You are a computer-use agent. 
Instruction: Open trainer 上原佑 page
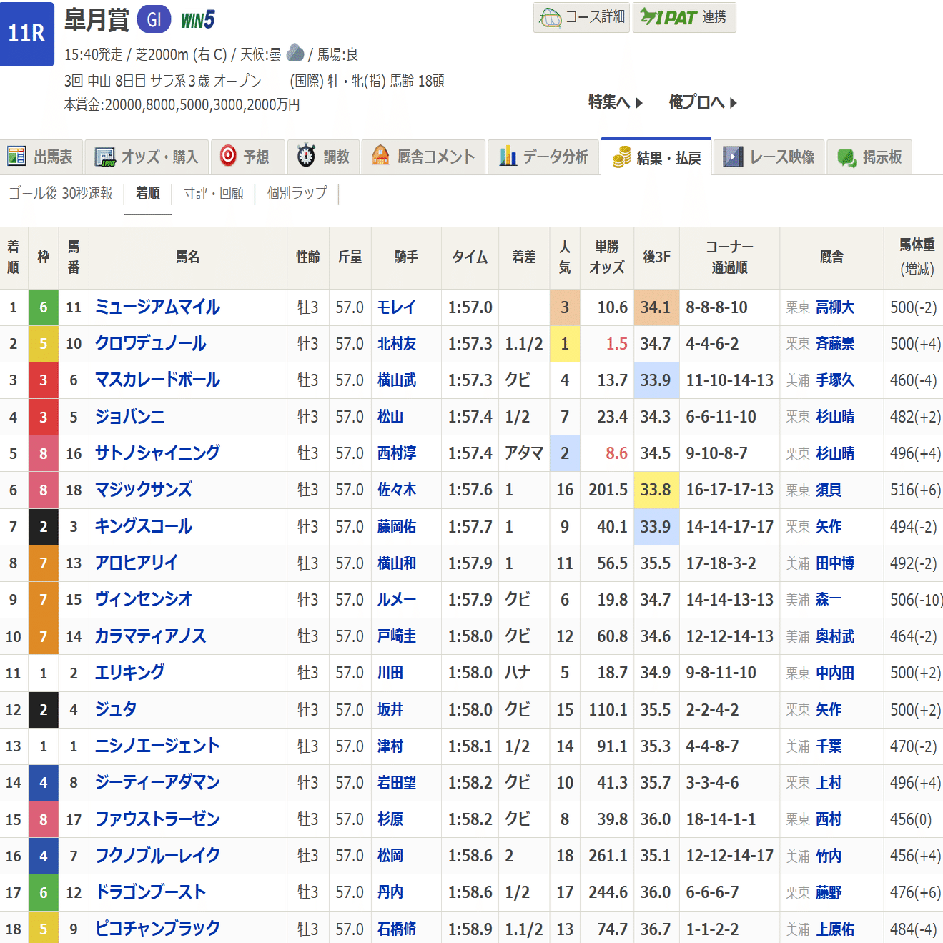point(835,929)
